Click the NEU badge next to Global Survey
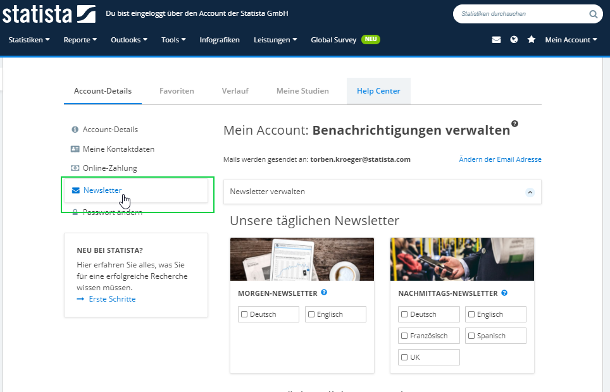This screenshot has height=392, width=610. 371,39
